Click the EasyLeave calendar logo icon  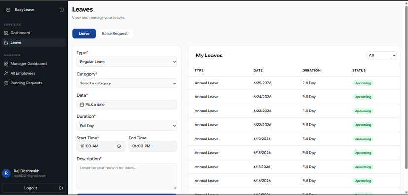(x=8, y=10)
